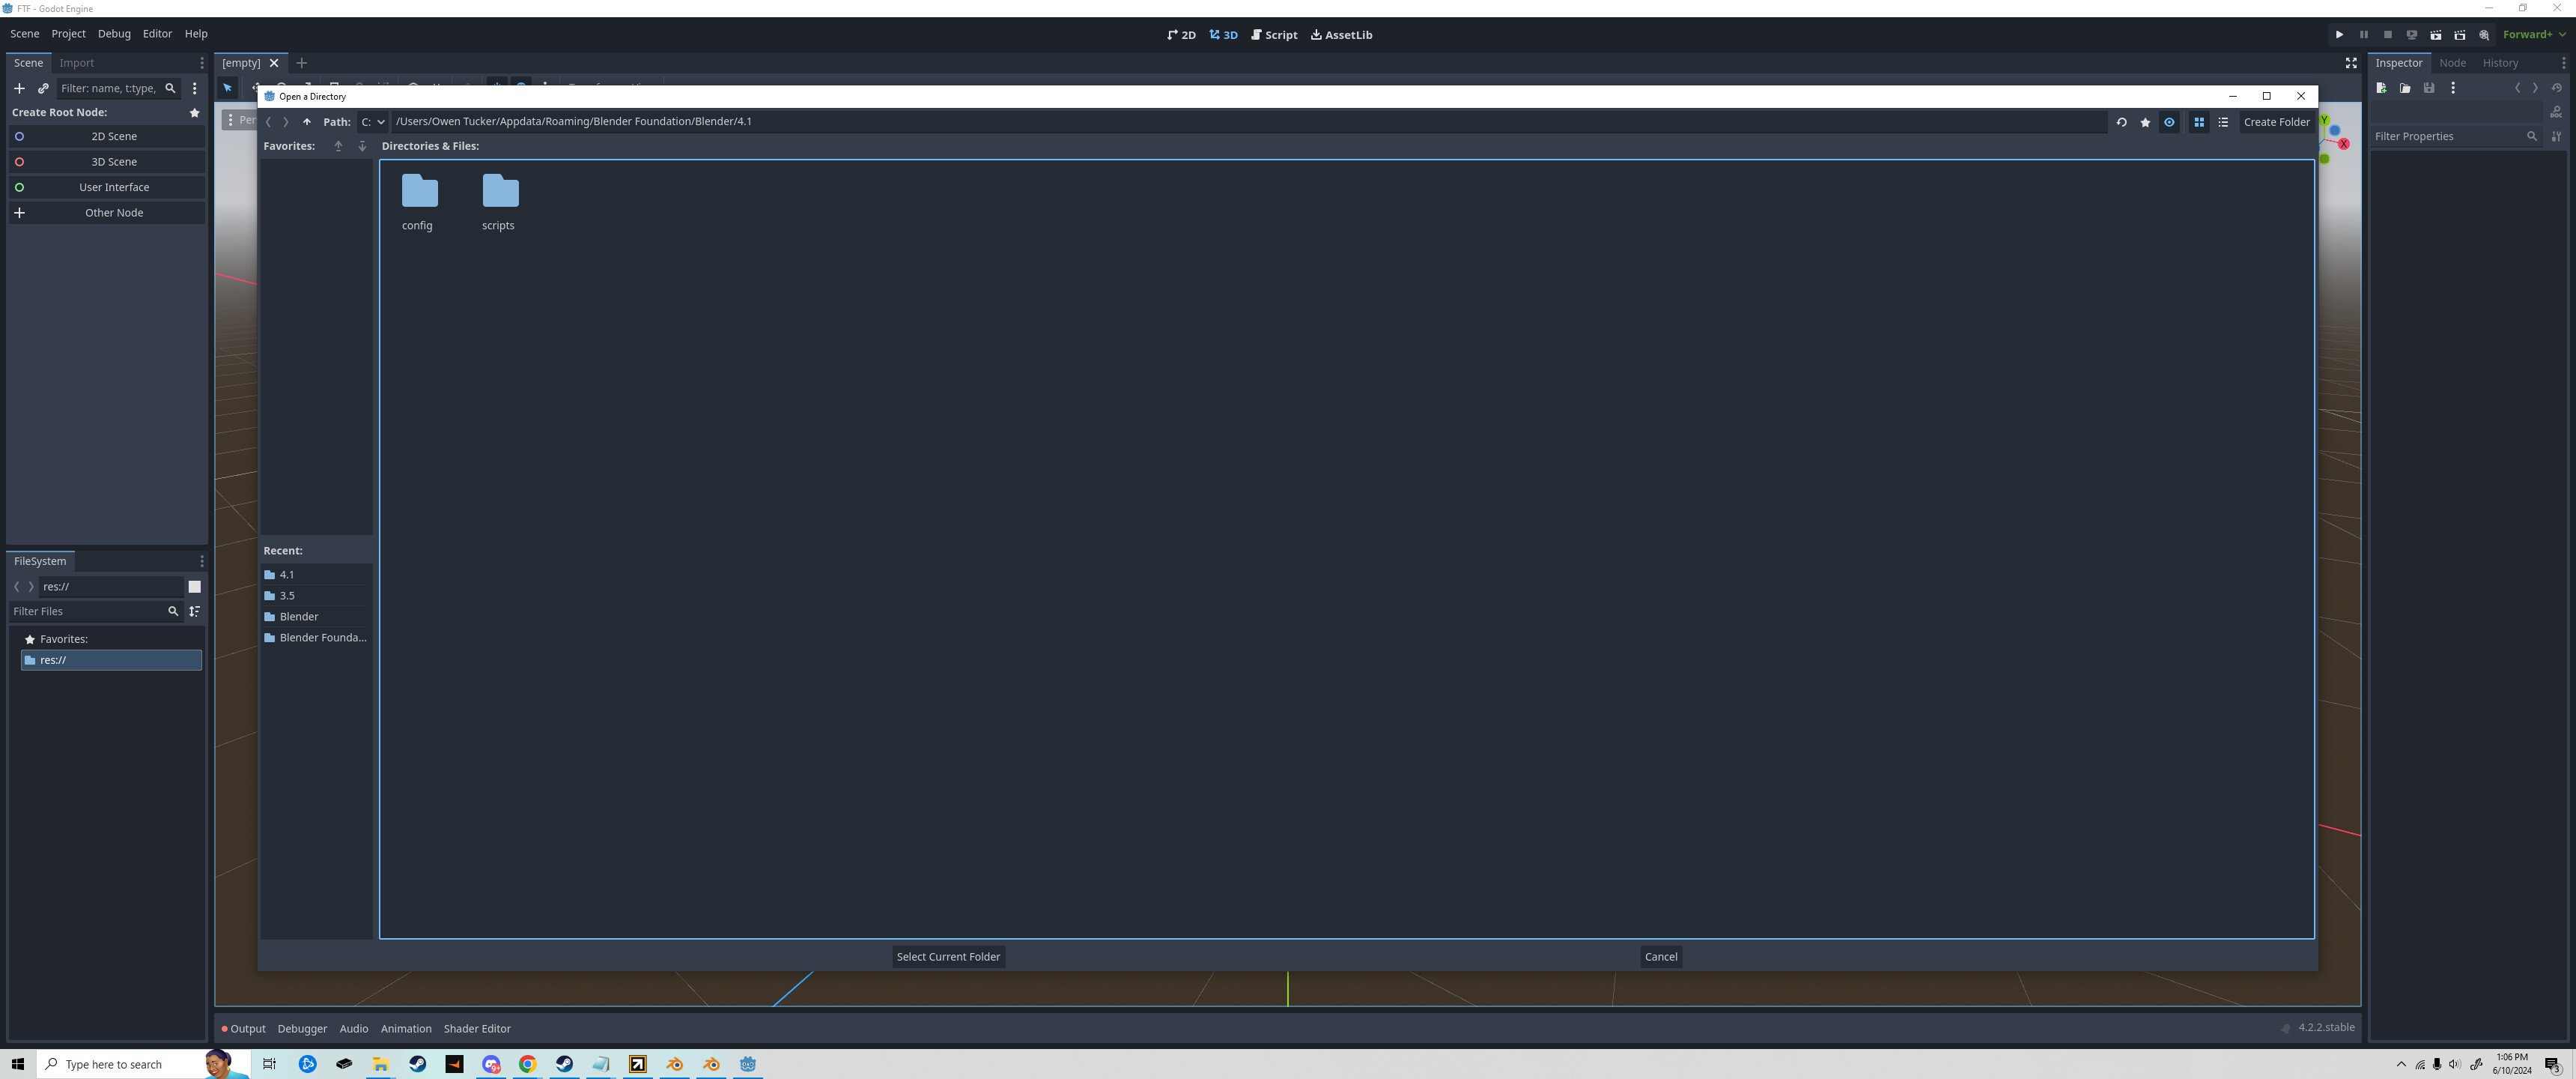
Task: Open recent folder 3.5
Action: click(x=316, y=596)
